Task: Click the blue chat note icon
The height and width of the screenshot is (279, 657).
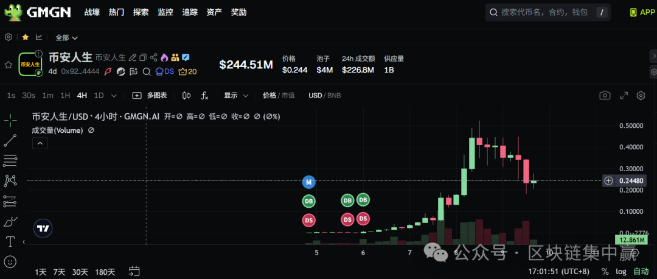Action: click(x=186, y=57)
